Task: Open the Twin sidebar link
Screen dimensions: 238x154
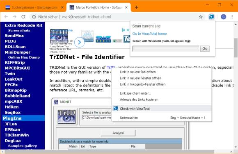Action: tap(10, 74)
